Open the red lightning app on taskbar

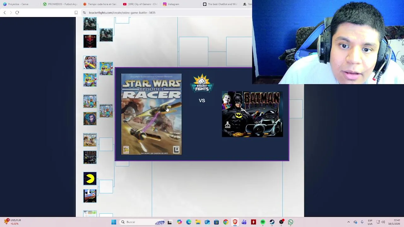(253, 222)
